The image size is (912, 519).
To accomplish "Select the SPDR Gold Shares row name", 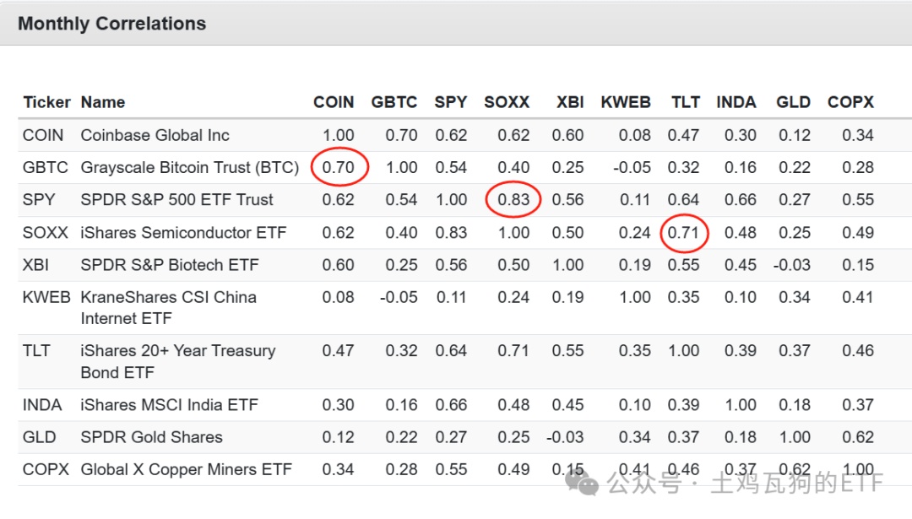I will click(x=151, y=437).
